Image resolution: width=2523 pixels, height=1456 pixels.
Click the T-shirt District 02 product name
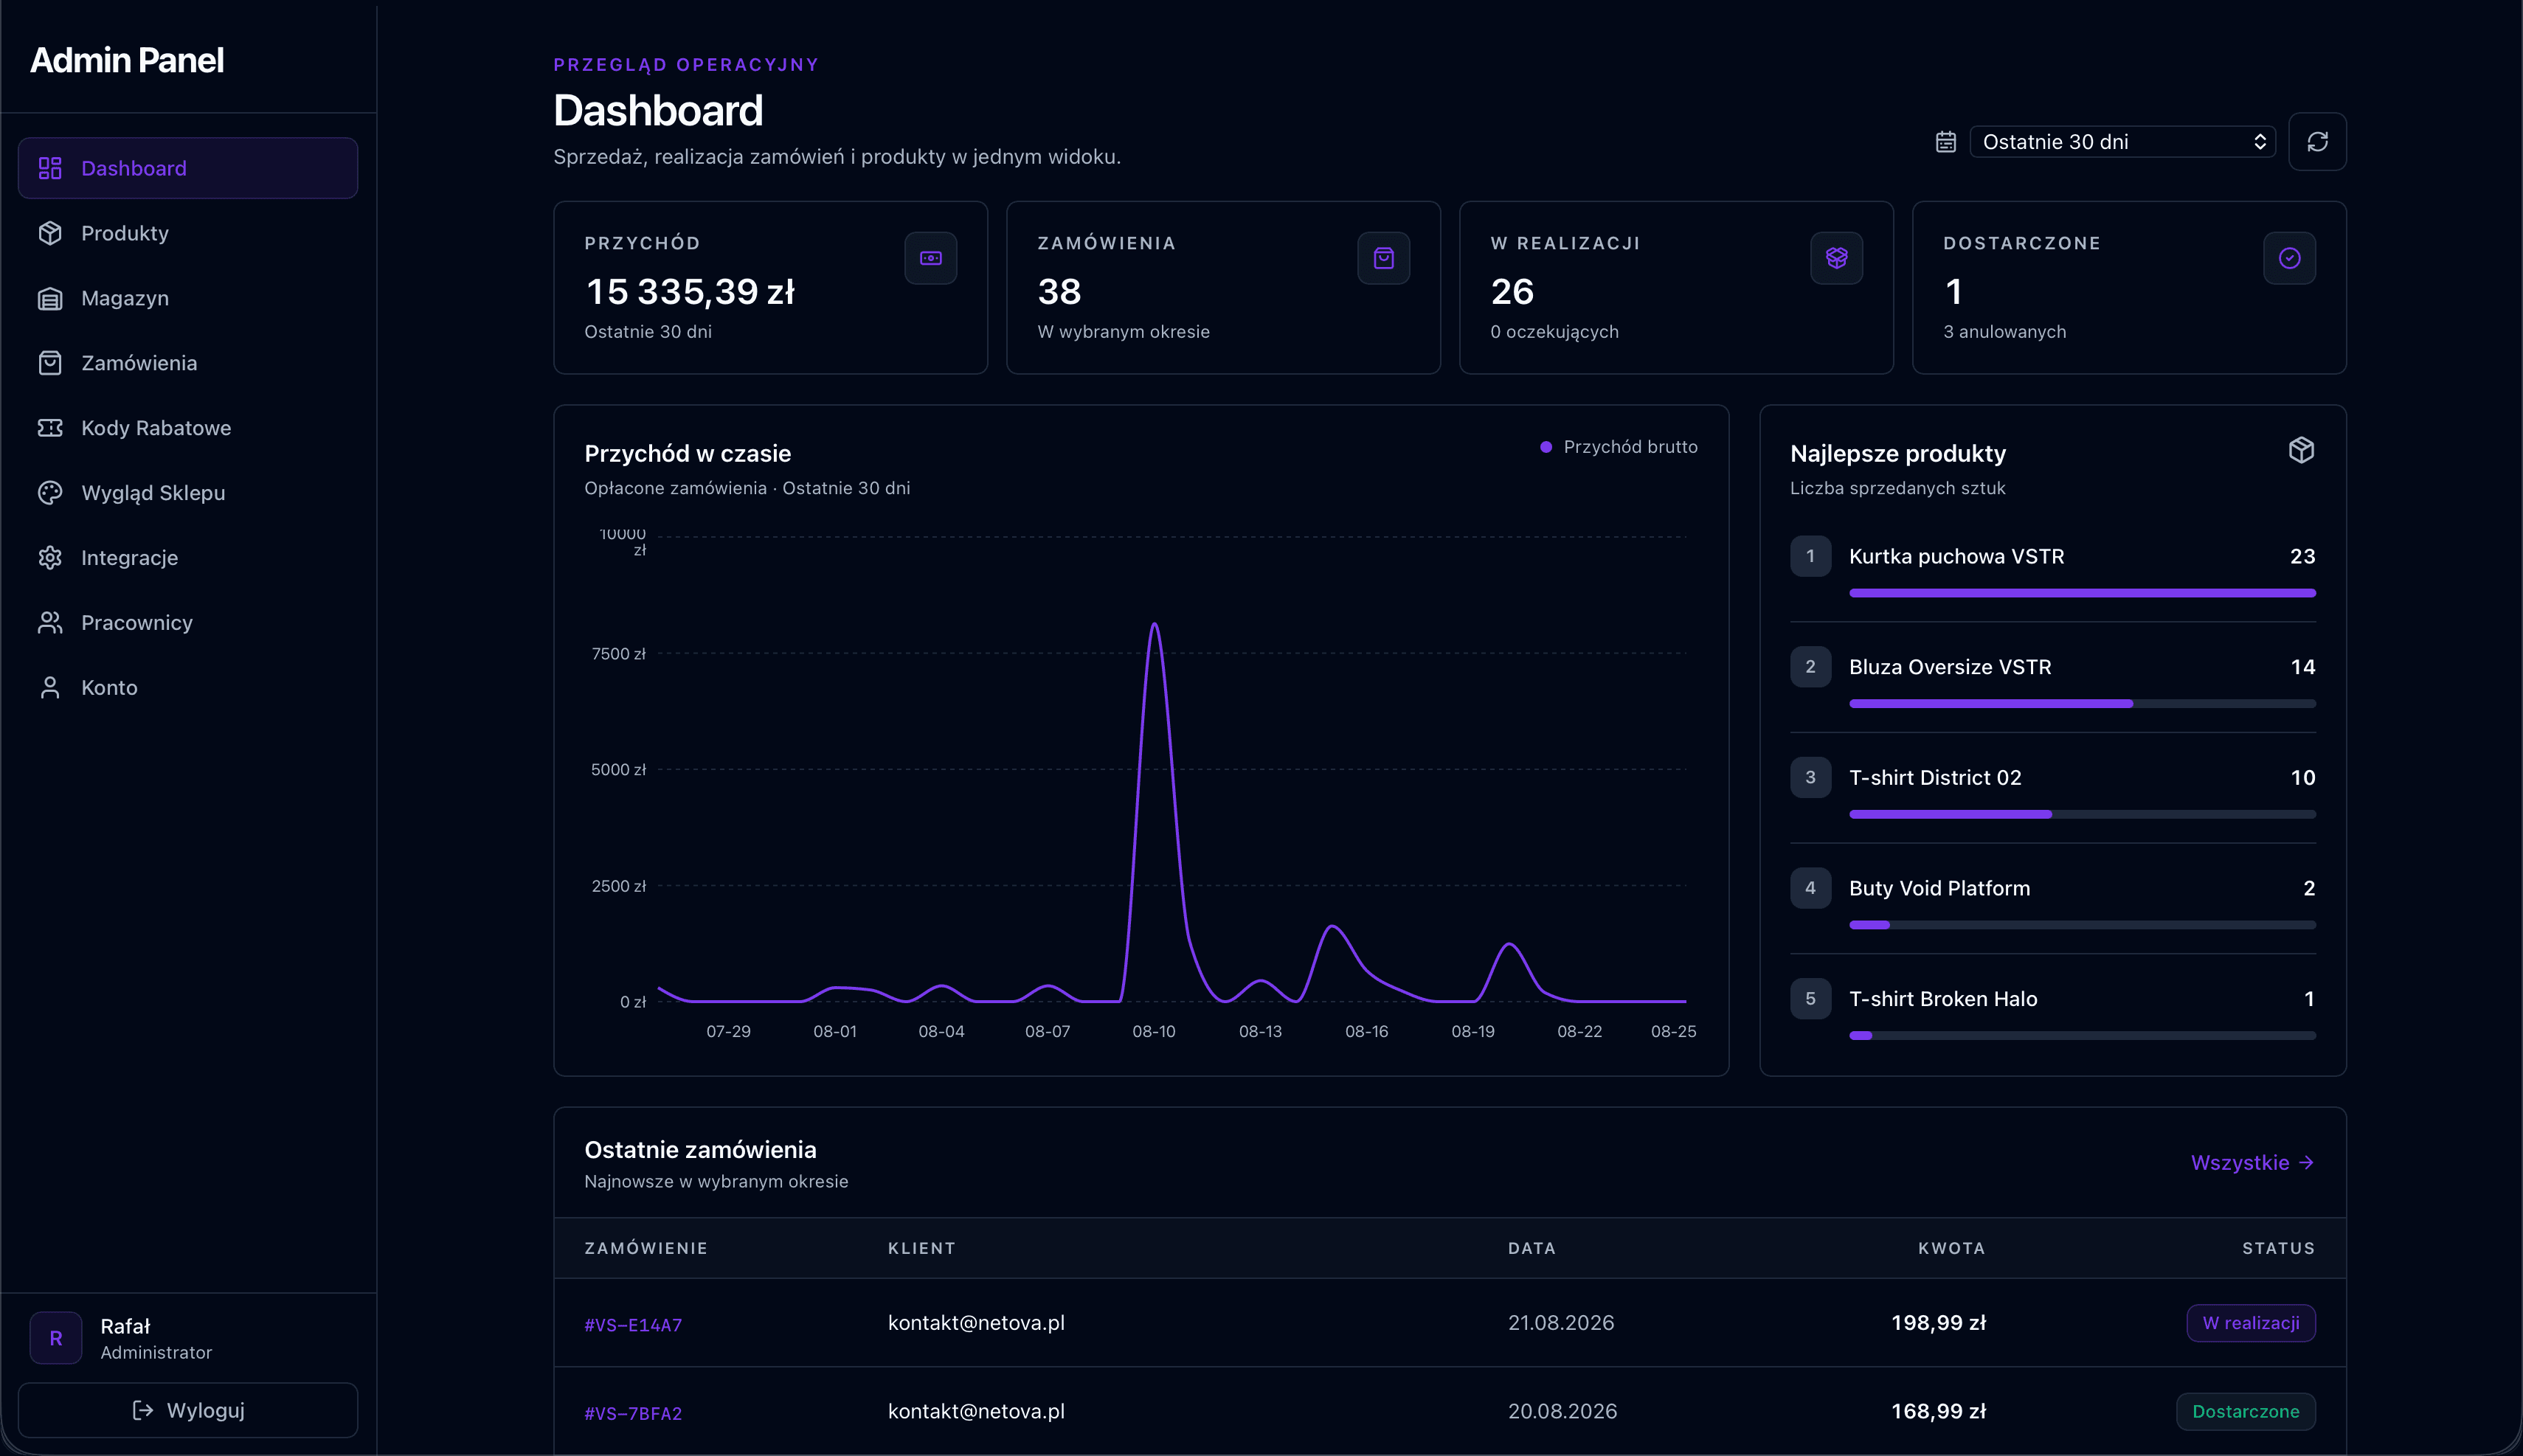(1935, 778)
